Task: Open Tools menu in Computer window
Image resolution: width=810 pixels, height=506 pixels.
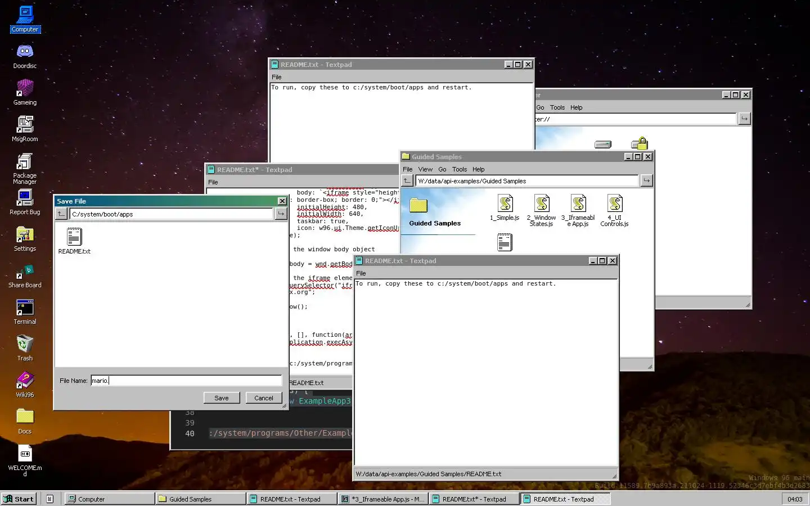Action: click(x=557, y=107)
